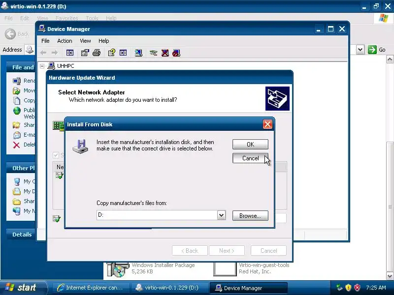Click the greyed back arrow in Device Manager toolbar
This screenshot has width=394, height=295.
click(x=43, y=53)
